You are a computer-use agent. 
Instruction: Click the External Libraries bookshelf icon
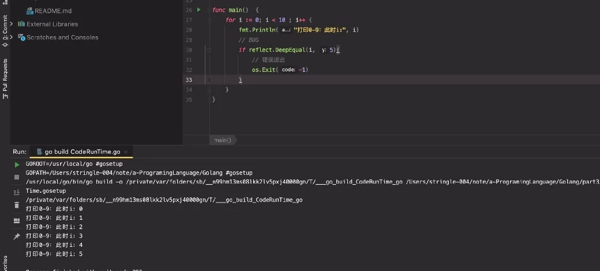click(x=21, y=24)
